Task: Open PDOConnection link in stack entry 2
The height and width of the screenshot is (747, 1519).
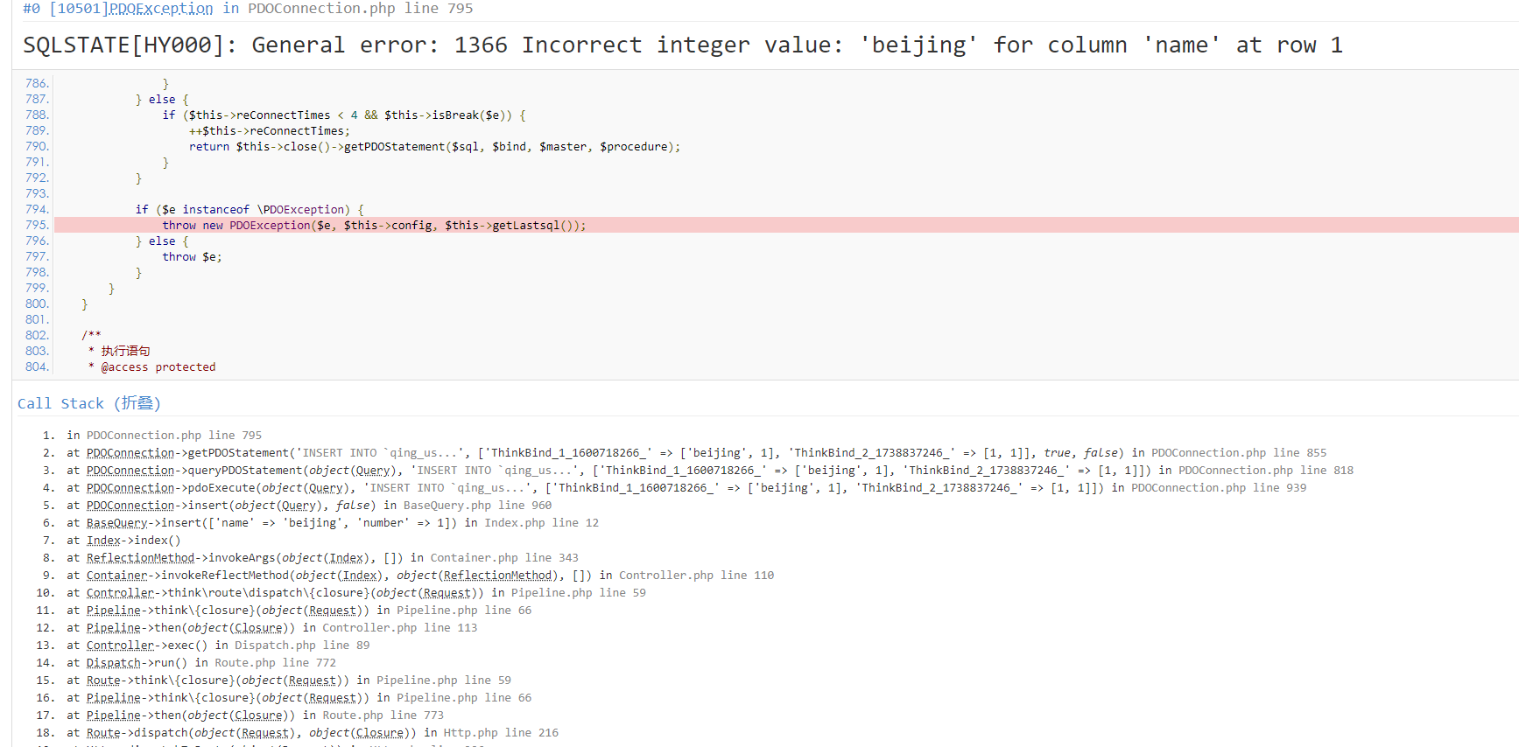Action: (130, 453)
